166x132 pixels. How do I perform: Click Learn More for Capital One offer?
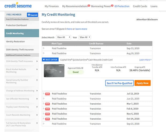pos(145,60)
